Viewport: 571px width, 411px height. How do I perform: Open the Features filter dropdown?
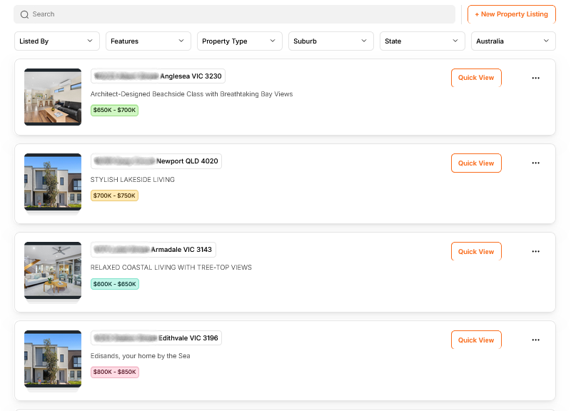pyautogui.click(x=148, y=41)
